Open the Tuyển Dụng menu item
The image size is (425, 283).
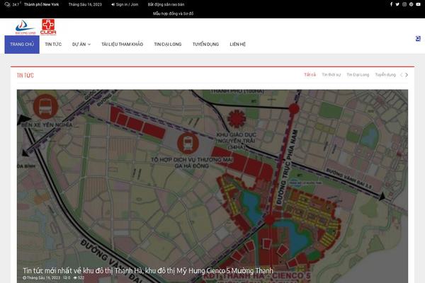[x=205, y=44]
